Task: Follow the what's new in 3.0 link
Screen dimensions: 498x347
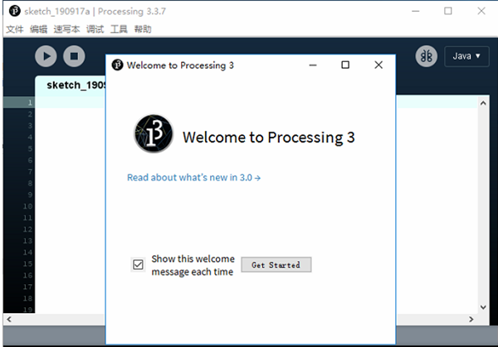Action: [194, 177]
